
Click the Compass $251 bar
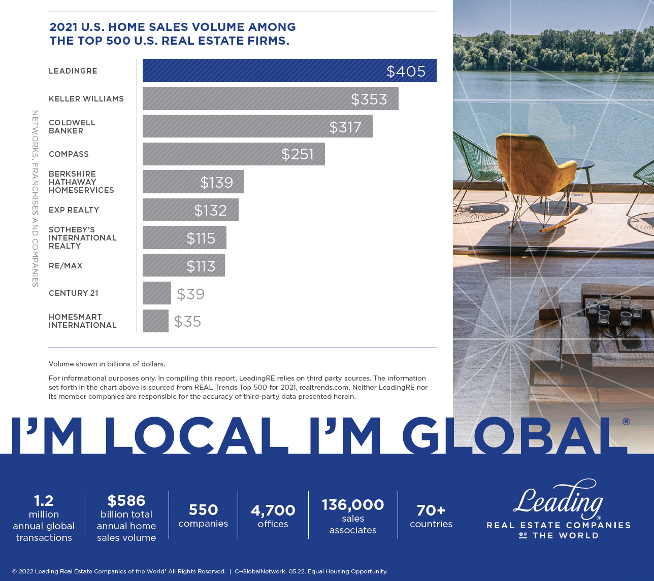(x=233, y=154)
